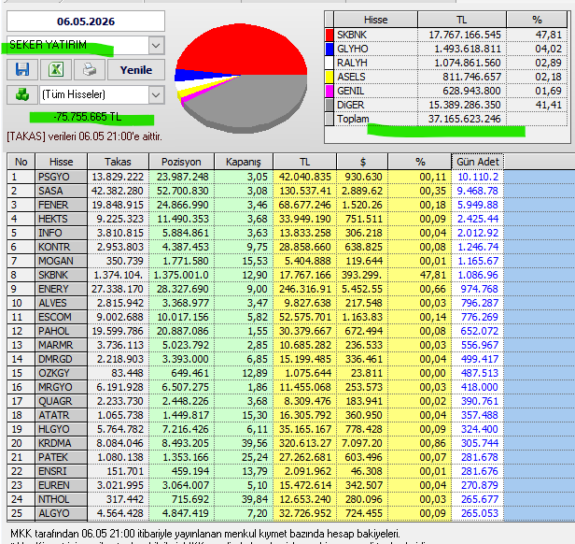Sort by the Takas column header
The width and height of the screenshot is (575, 544).
(118, 162)
